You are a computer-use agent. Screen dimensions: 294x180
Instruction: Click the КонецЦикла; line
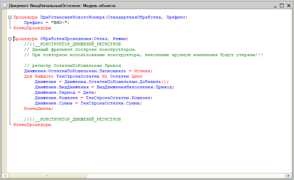click(39, 109)
